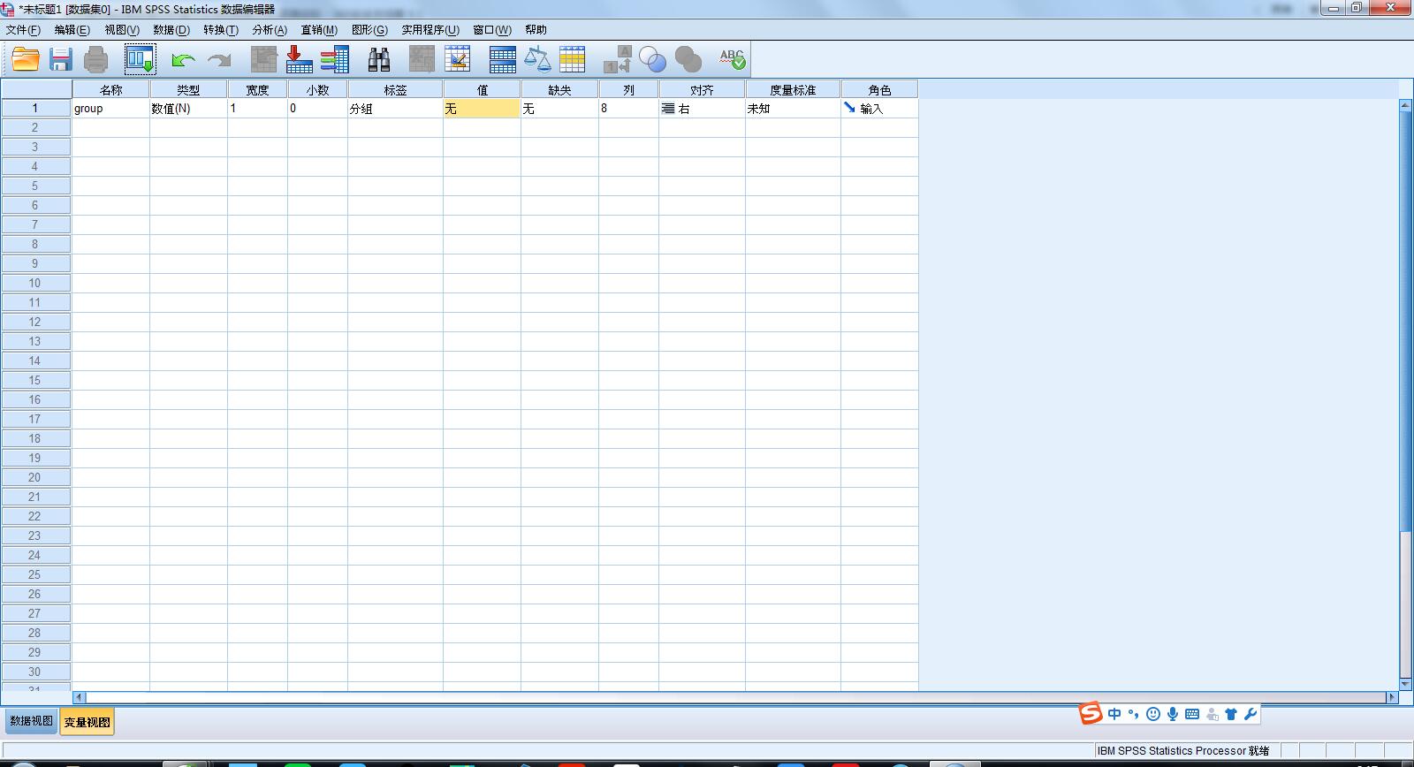Open the 转换(T) menu
Screen dimensions: 1414x767
[x=220, y=29]
